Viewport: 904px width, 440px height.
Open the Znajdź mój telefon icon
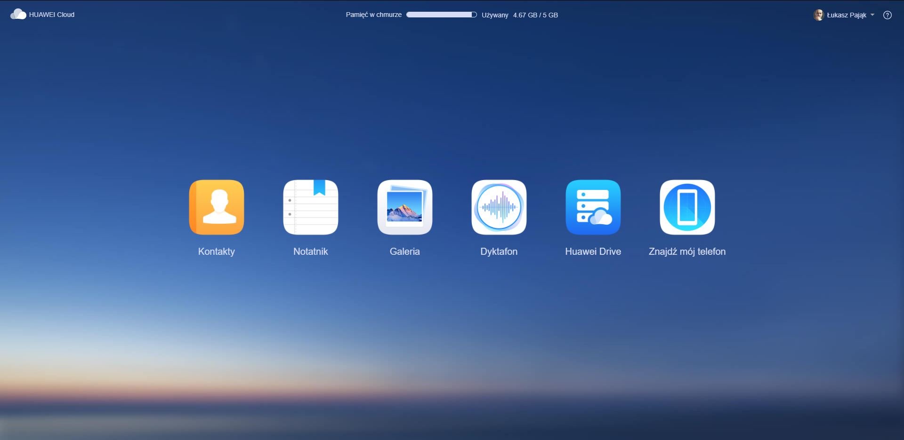(687, 207)
